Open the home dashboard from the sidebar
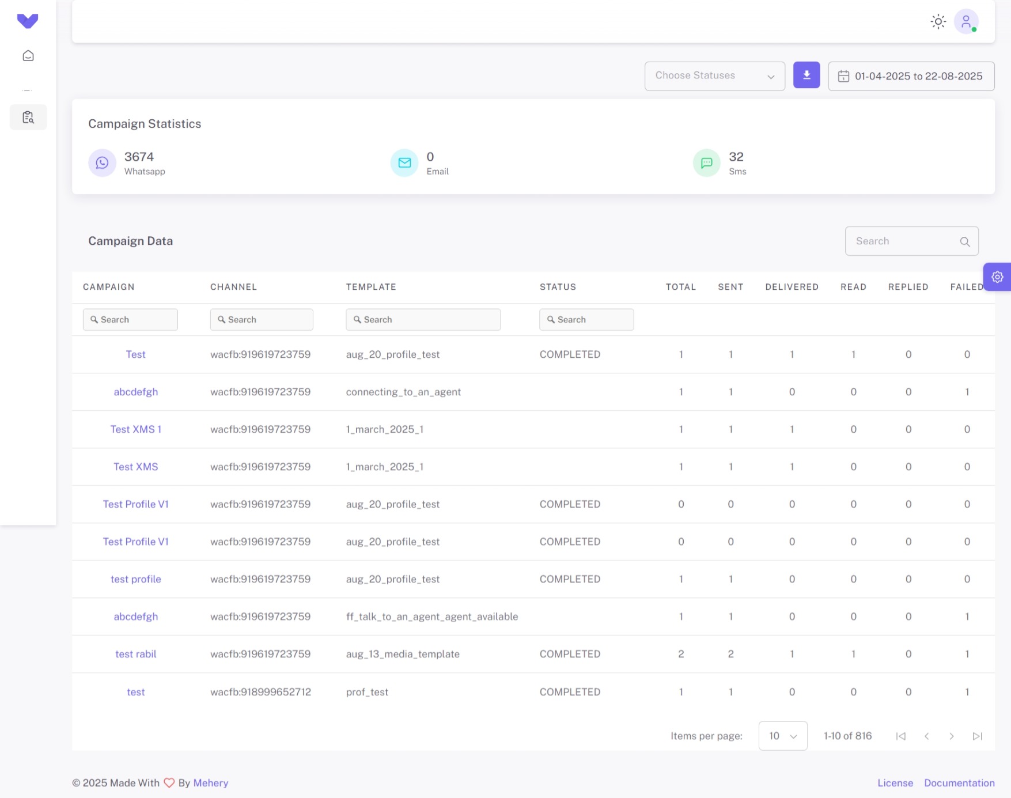The width and height of the screenshot is (1011, 798). pyautogui.click(x=28, y=56)
